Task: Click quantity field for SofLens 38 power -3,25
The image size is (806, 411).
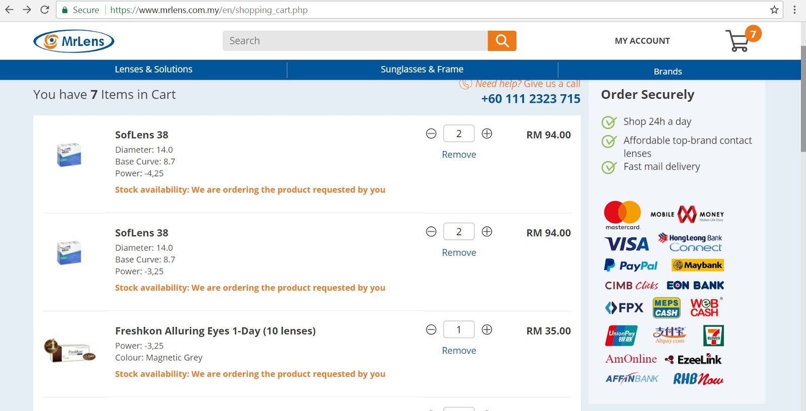Action: 459,232
